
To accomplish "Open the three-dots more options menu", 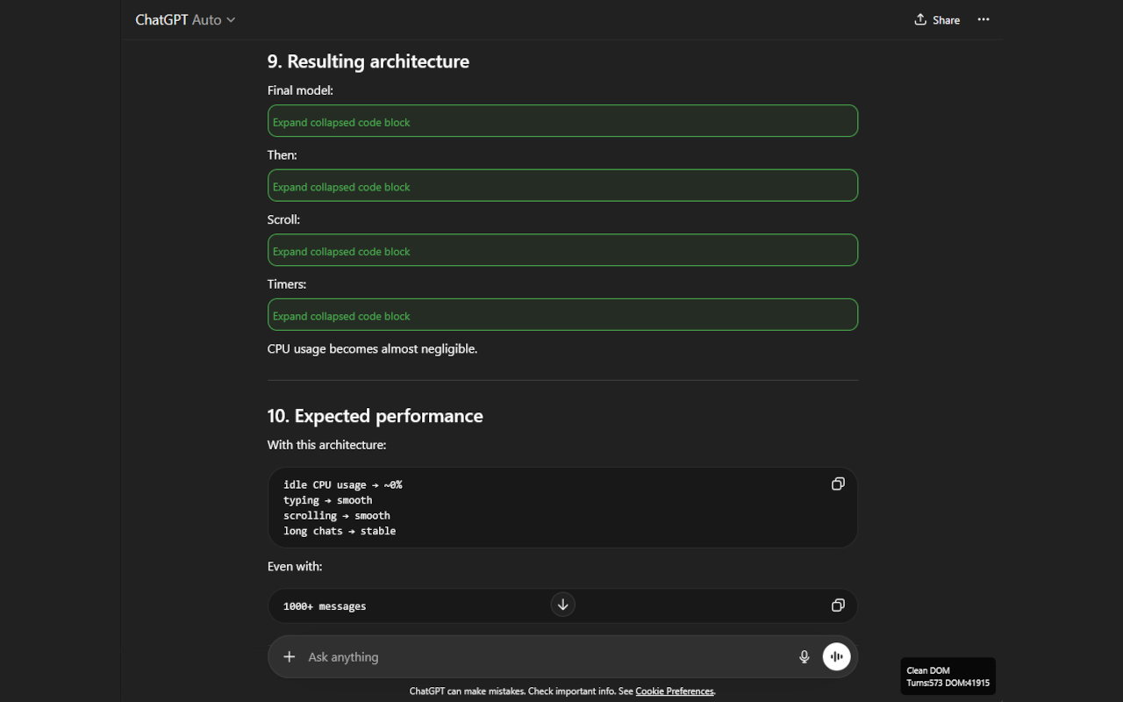I will [984, 19].
